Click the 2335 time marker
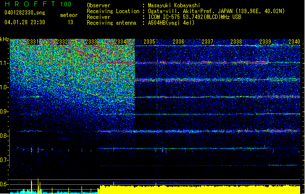The width and height of the screenshot is (305, 194). (x=149, y=42)
